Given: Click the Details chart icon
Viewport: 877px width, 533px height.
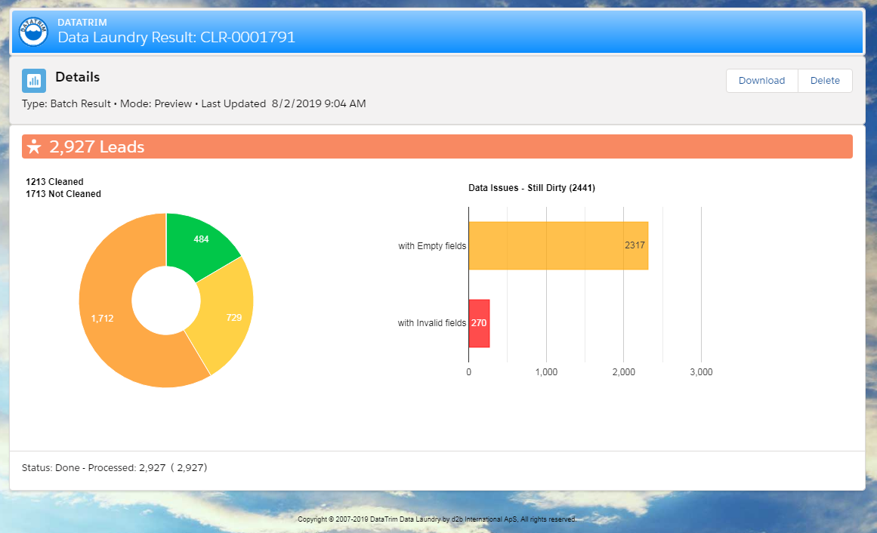Looking at the screenshot, I should pyautogui.click(x=34, y=80).
